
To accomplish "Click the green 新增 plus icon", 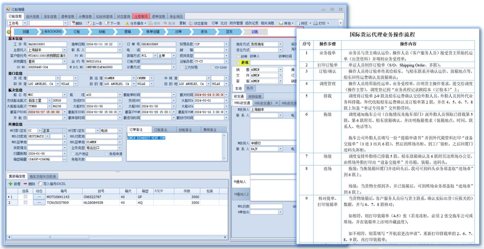I will pos(11,184).
